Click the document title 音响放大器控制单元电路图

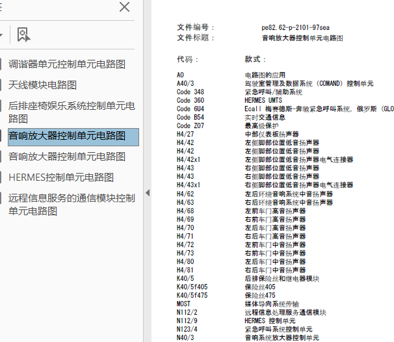[x=302, y=38]
